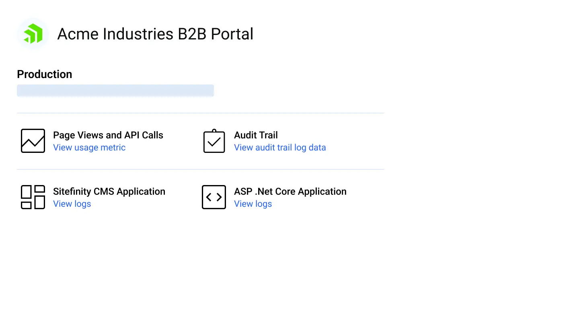Image resolution: width=579 pixels, height=317 pixels.
Task: Click the Audit Trail heading
Action: 256,135
